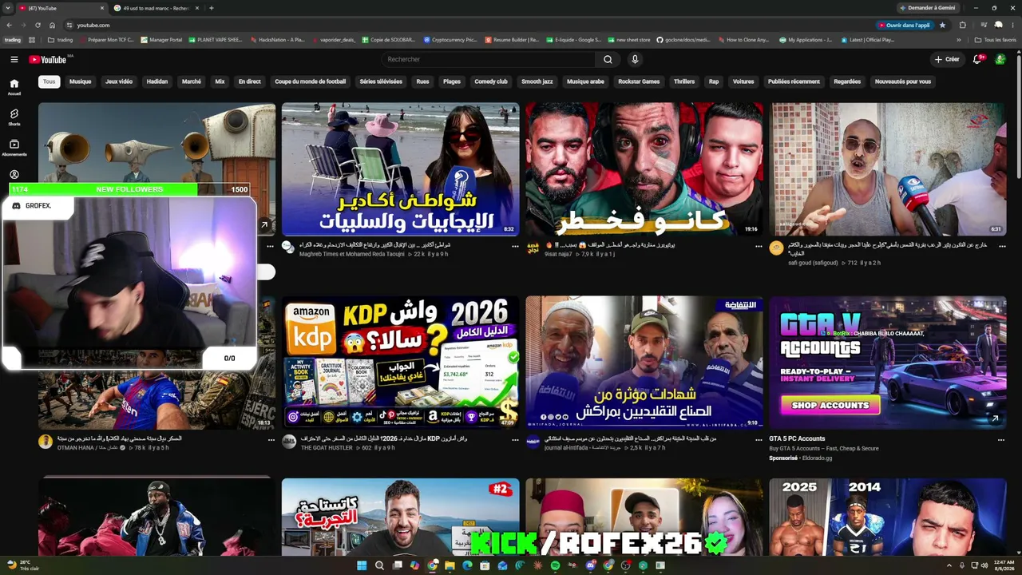This screenshot has width=1022, height=575.
Task: Open more options for the OTMAN HANA video
Action: (271, 439)
